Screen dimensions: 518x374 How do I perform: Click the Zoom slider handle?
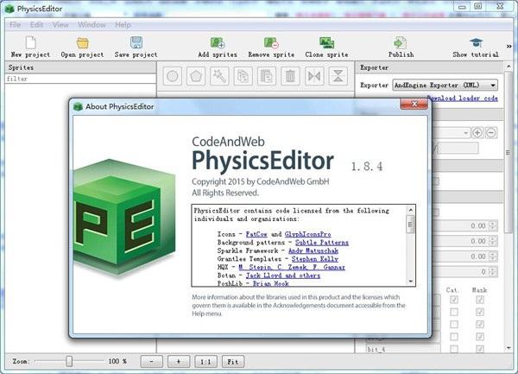tap(69, 361)
